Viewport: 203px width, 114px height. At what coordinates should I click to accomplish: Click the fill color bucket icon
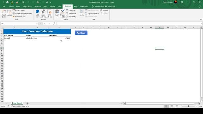12,2
